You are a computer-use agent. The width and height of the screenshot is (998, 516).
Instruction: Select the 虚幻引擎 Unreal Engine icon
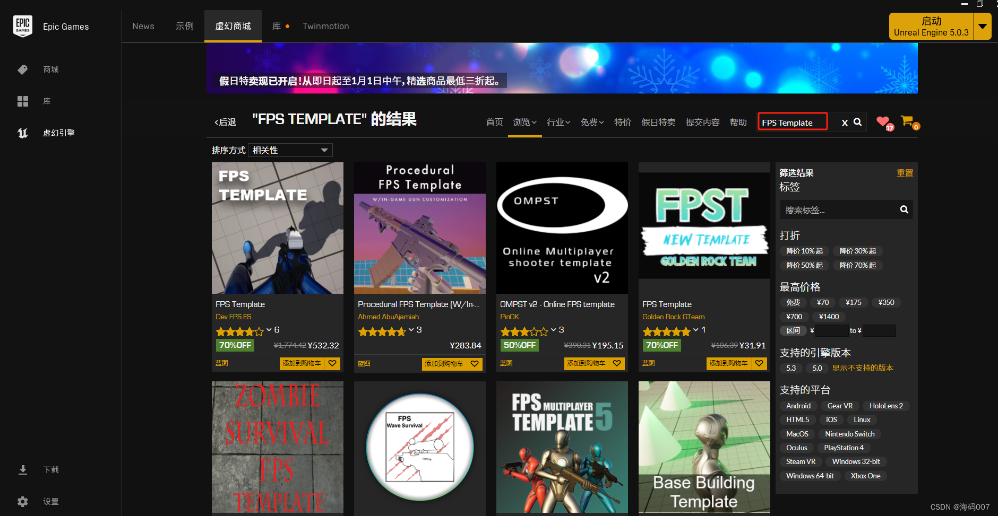point(23,133)
